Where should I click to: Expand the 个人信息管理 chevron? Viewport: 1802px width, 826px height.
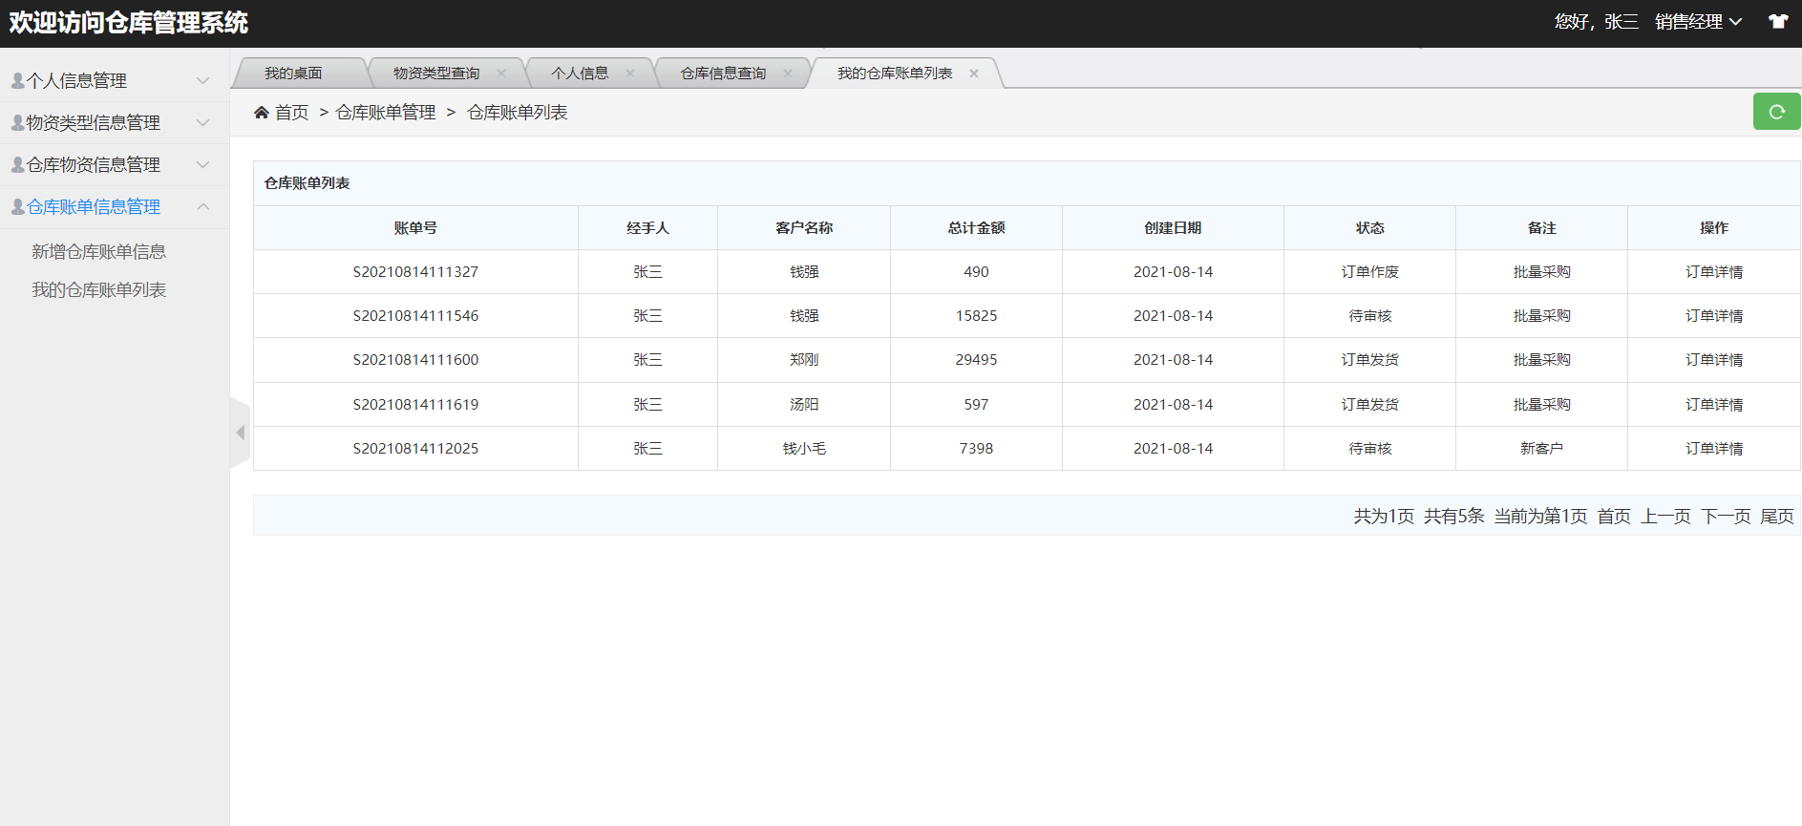pyautogui.click(x=202, y=81)
